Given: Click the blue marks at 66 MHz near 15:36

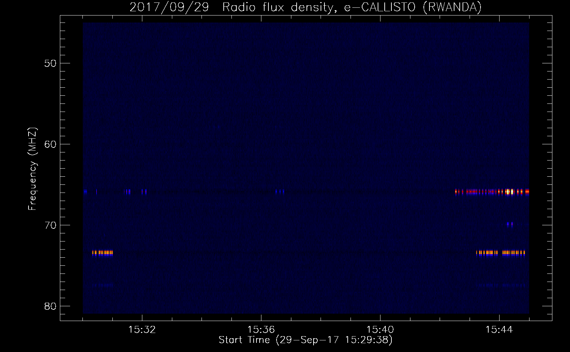Looking at the screenshot, I should coord(280,192).
